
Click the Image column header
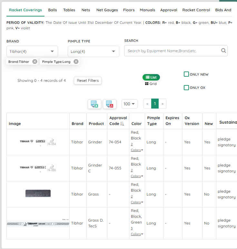coord(15,124)
